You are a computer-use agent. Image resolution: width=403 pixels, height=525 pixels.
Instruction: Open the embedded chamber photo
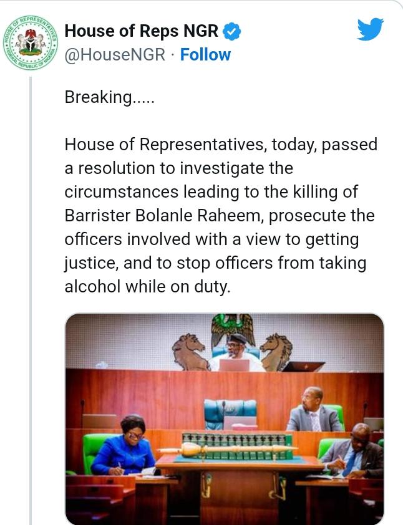click(225, 418)
